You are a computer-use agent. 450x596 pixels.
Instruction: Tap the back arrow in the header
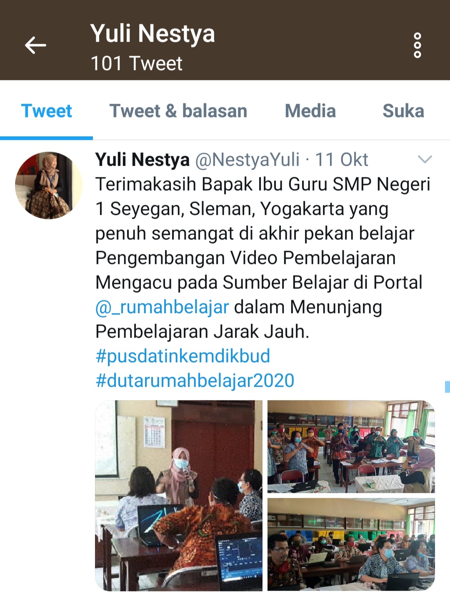[35, 45]
